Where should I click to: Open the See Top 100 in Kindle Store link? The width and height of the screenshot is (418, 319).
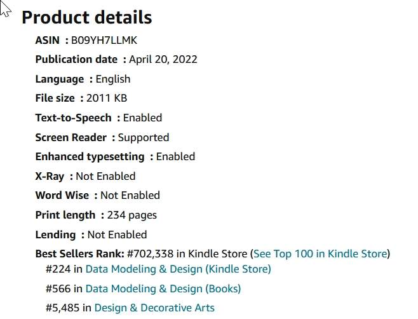tap(320, 254)
